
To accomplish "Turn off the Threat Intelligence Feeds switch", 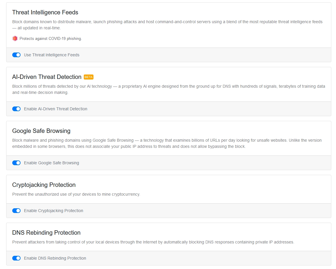I will (16, 55).
